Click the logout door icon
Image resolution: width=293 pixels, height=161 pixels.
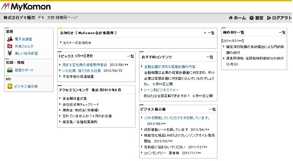(x=269, y=18)
